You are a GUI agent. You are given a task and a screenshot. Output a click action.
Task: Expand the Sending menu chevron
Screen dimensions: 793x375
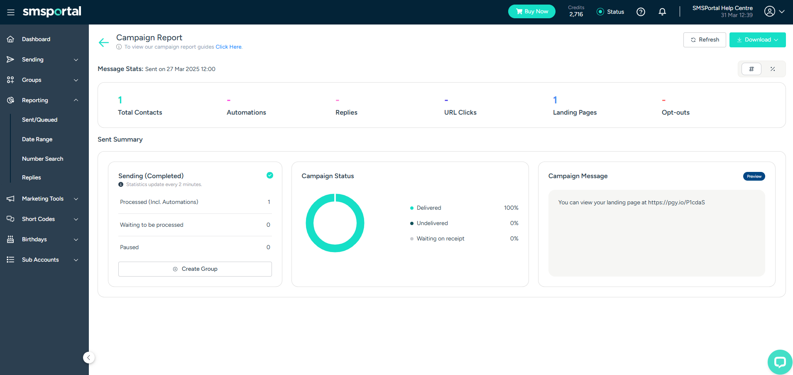point(76,60)
